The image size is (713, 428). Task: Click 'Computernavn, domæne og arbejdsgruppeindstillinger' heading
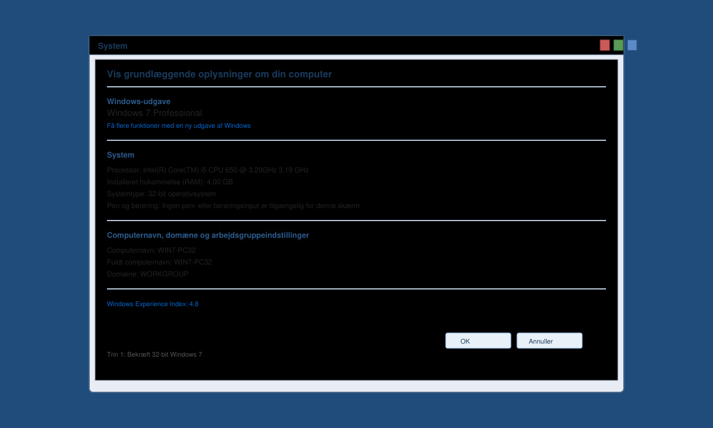(x=208, y=235)
